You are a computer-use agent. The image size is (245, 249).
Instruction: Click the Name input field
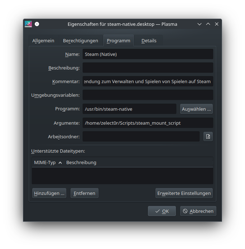(x=148, y=54)
